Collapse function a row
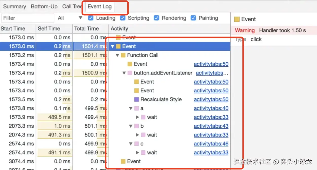Screen dimensions: 317x170 coord(131,108)
